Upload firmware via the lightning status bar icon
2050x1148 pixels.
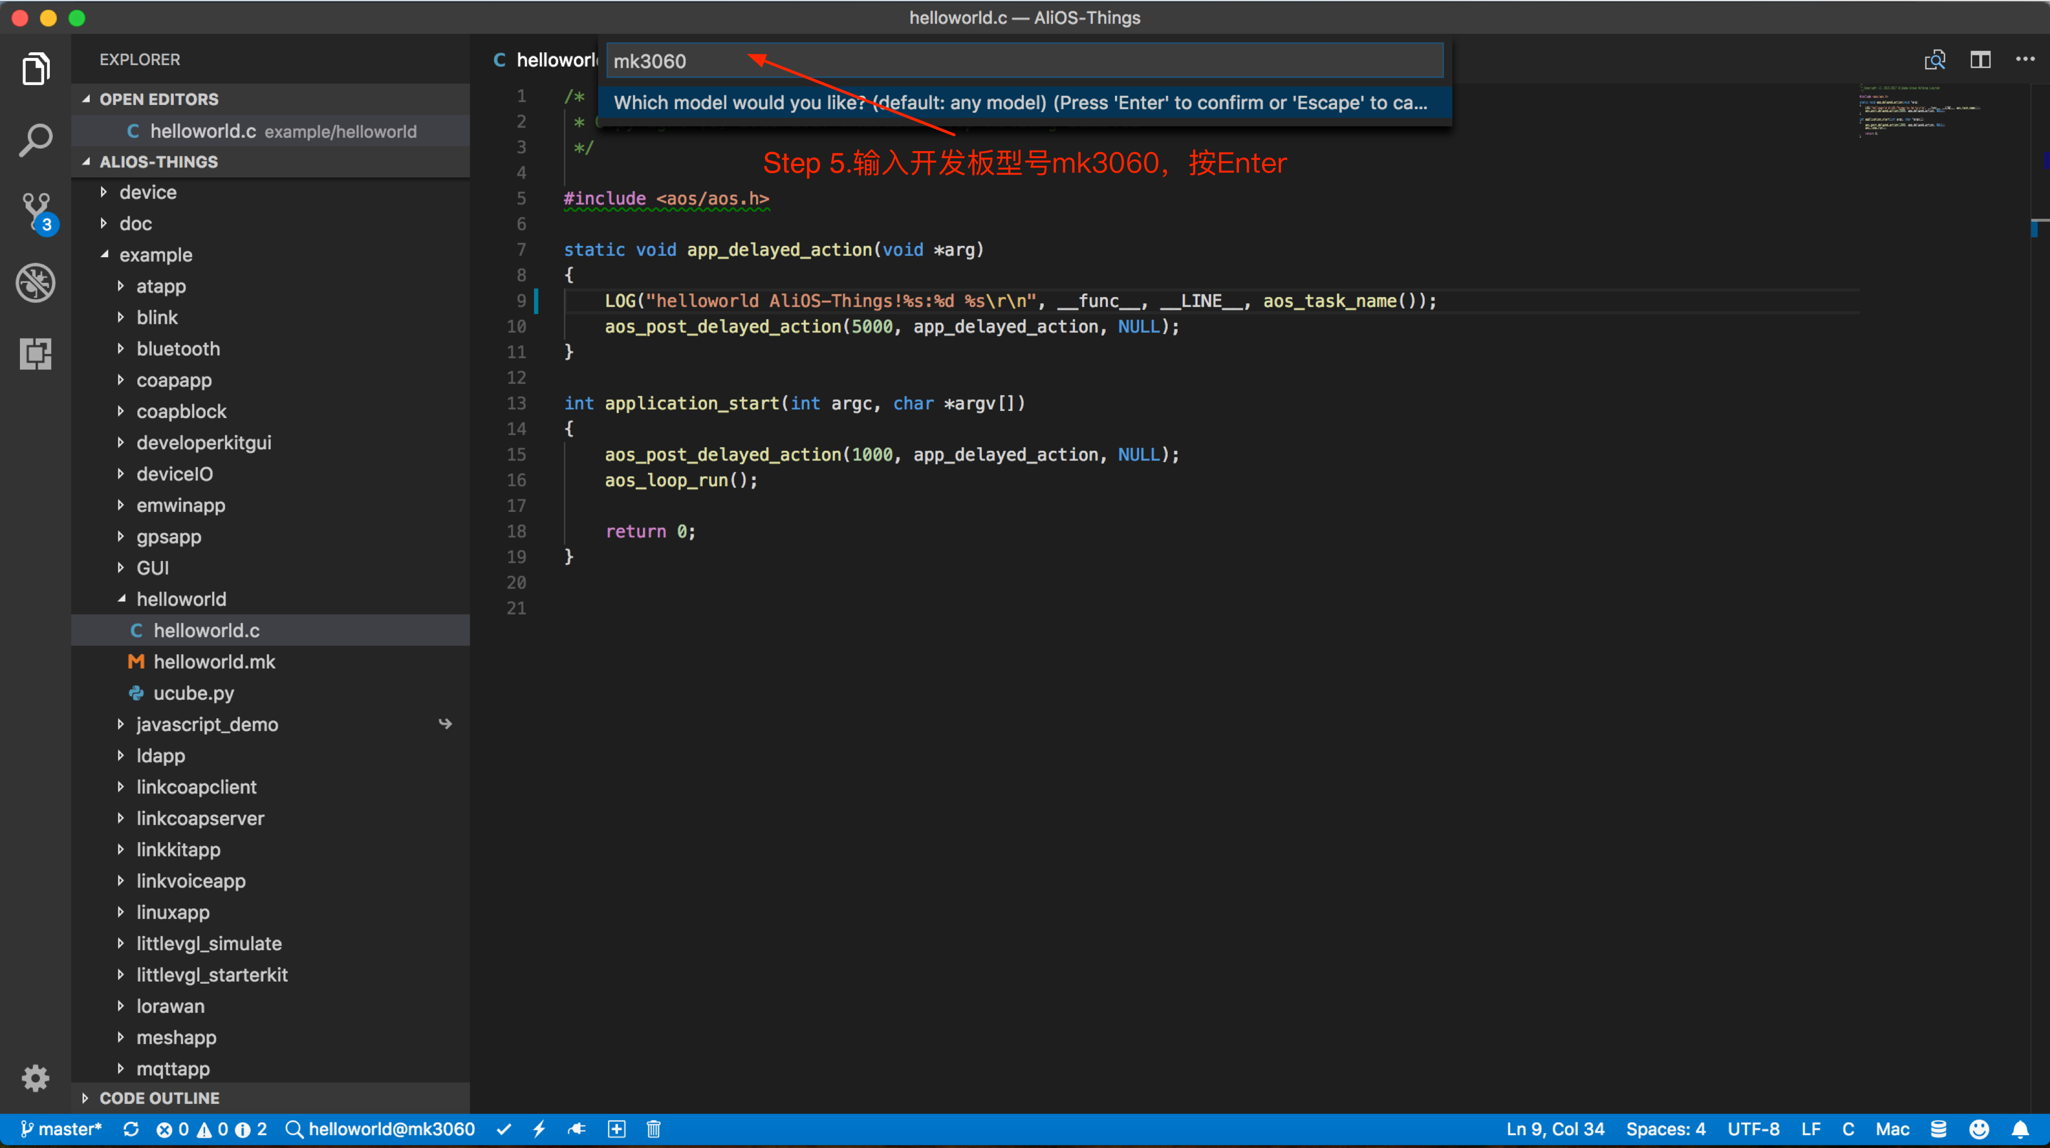pos(540,1129)
